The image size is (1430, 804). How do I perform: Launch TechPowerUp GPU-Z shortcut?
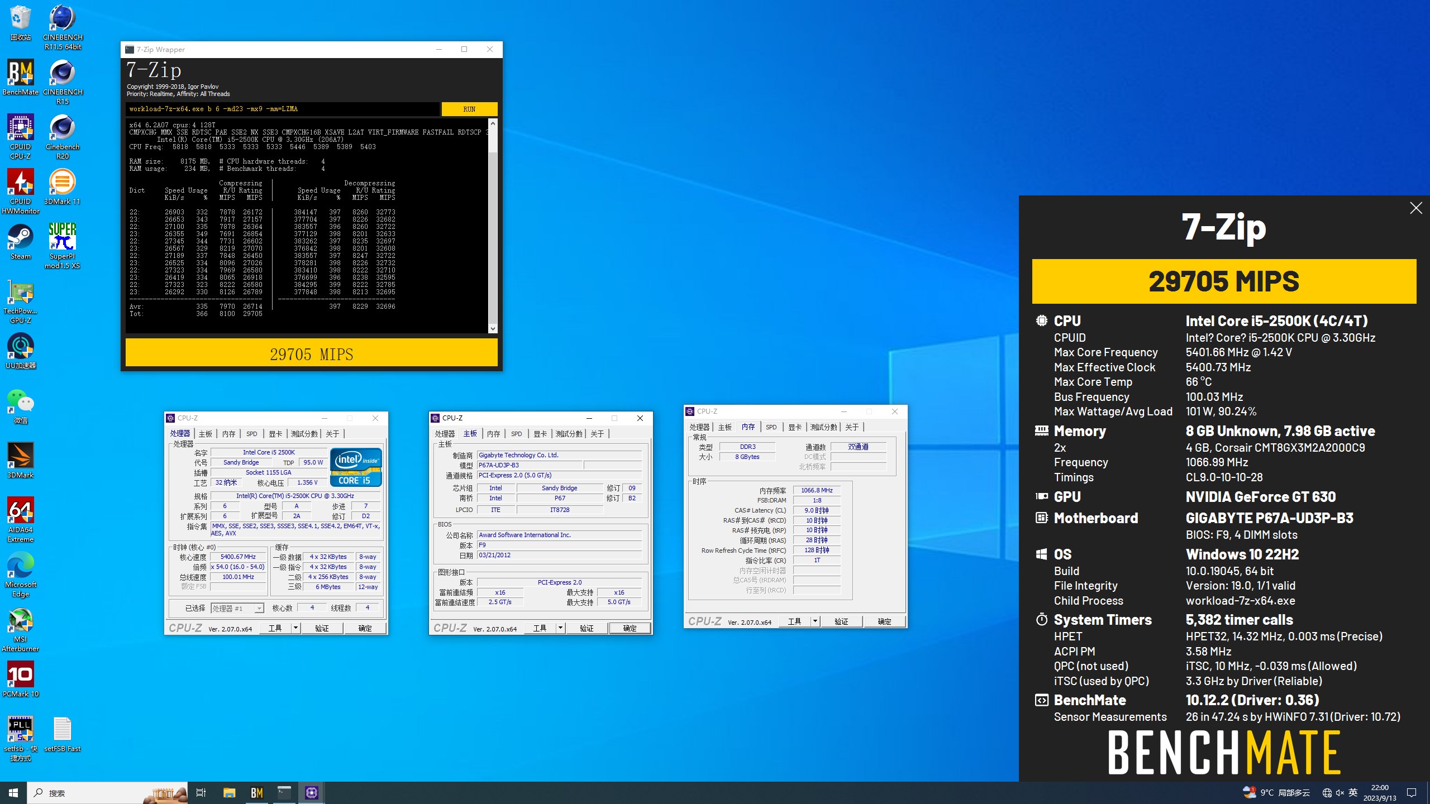click(x=21, y=301)
